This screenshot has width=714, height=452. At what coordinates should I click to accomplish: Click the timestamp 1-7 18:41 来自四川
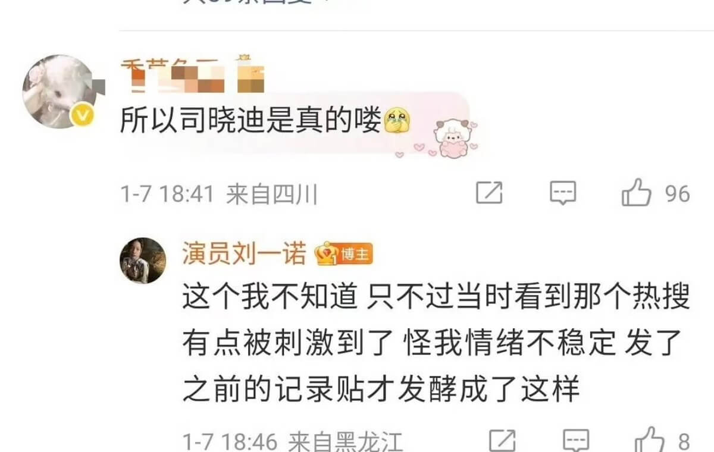[219, 194]
